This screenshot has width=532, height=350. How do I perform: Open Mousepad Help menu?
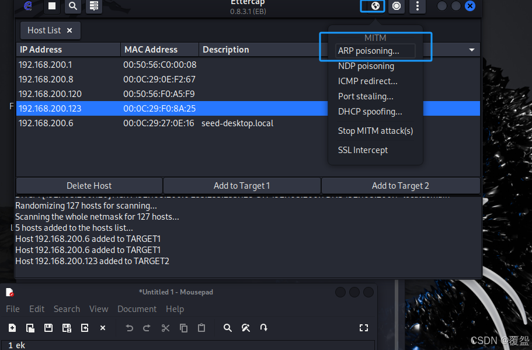(x=175, y=309)
